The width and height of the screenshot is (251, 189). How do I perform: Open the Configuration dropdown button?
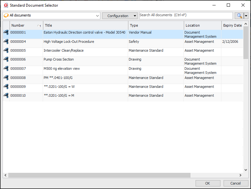120,16
